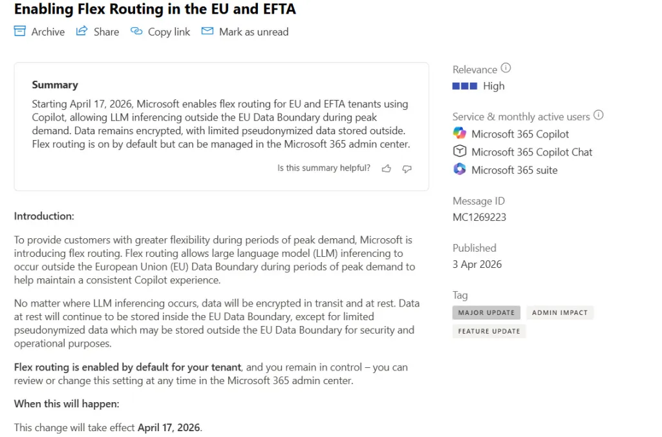This screenshot has height=437, width=662.
Task: Click the Copy link label
Action: pyautogui.click(x=169, y=32)
